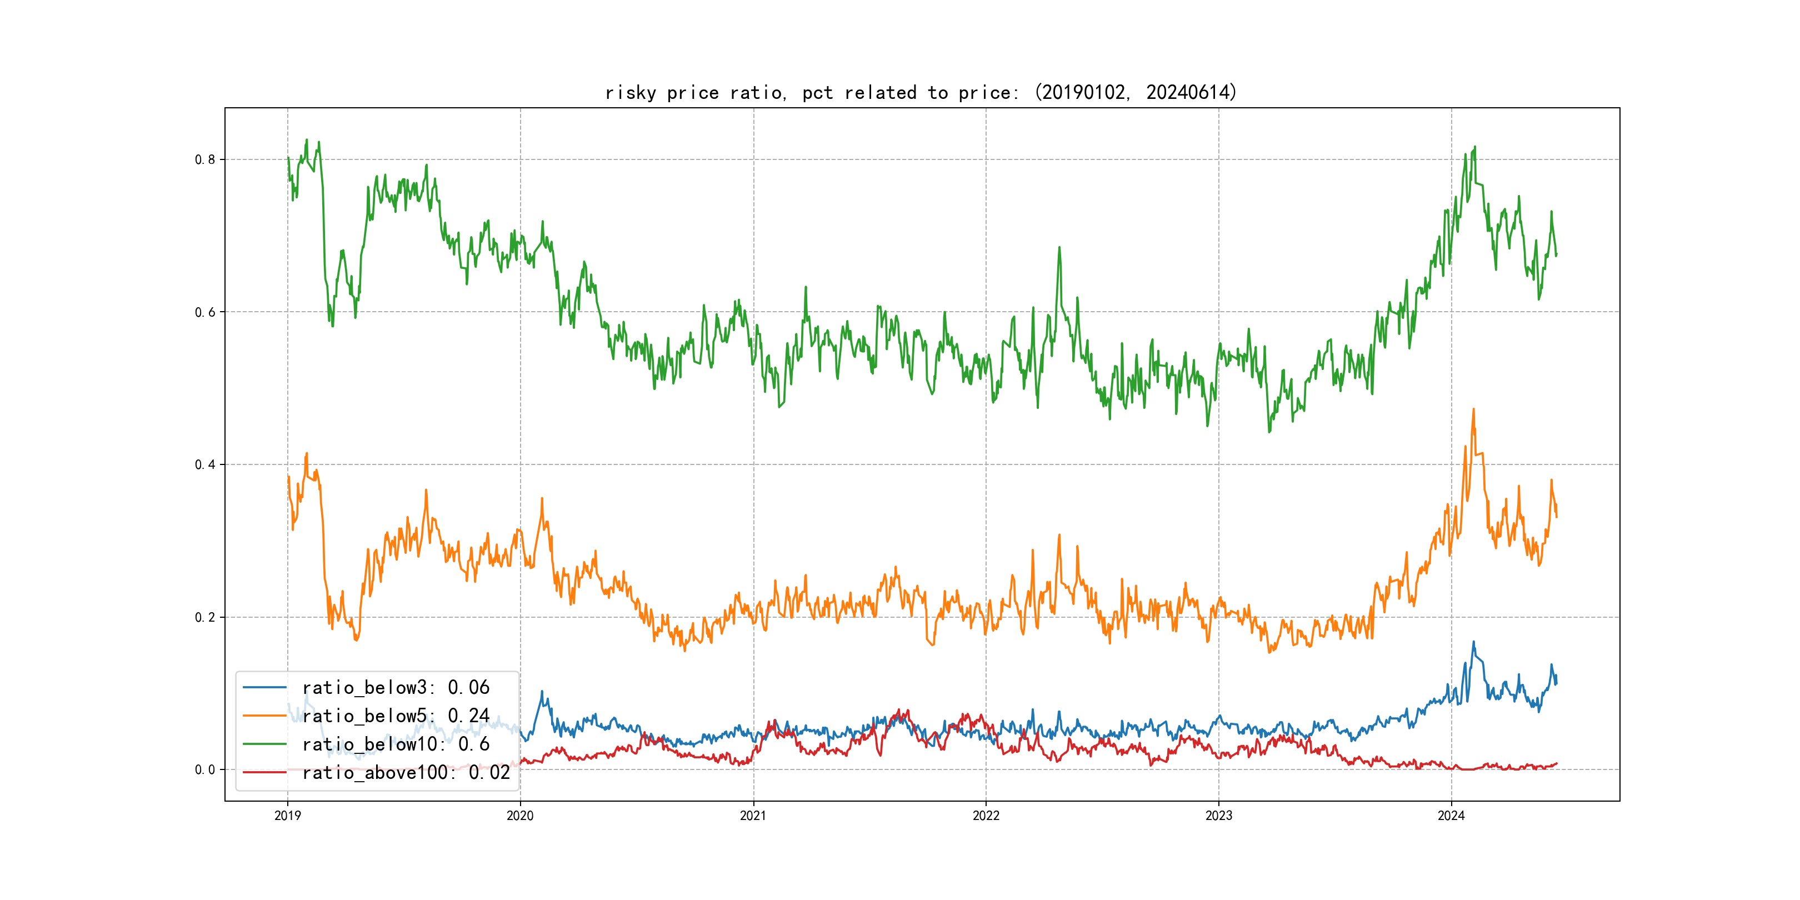The image size is (1800, 900).
Task: Click the 2020 x-axis tick label
Action: coord(520,816)
